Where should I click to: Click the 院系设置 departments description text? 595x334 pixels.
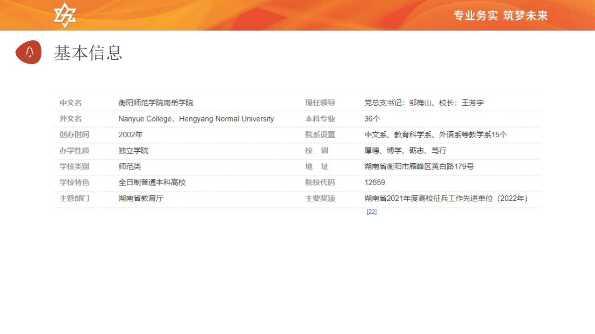(x=436, y=135)
